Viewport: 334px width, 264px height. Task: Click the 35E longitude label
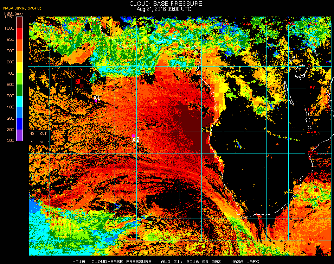pyautogui.click(x=313, y=23)
